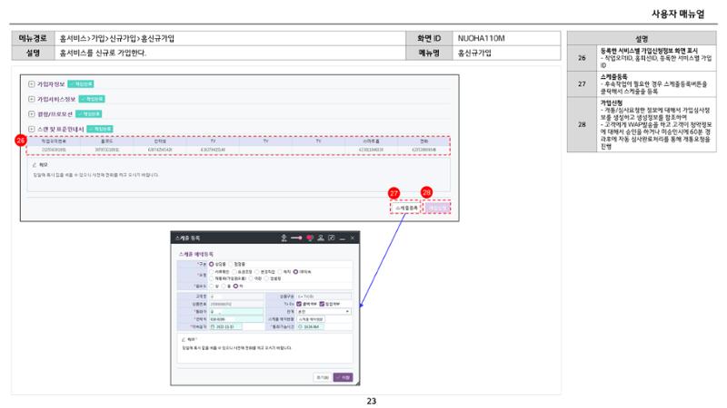Click the purple save button in the dialog
This screenshot has height=408, width=727.
point(344,377)
